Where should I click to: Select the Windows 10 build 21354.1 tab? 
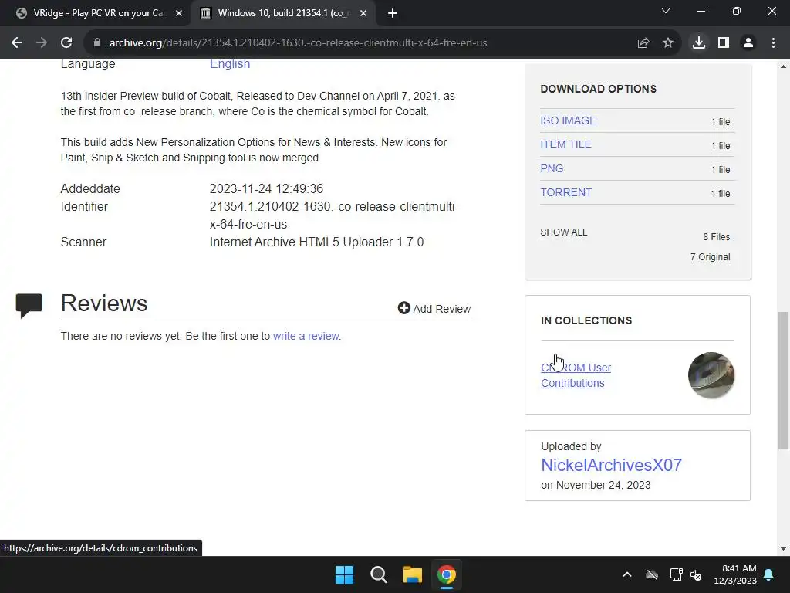point(282,14)
